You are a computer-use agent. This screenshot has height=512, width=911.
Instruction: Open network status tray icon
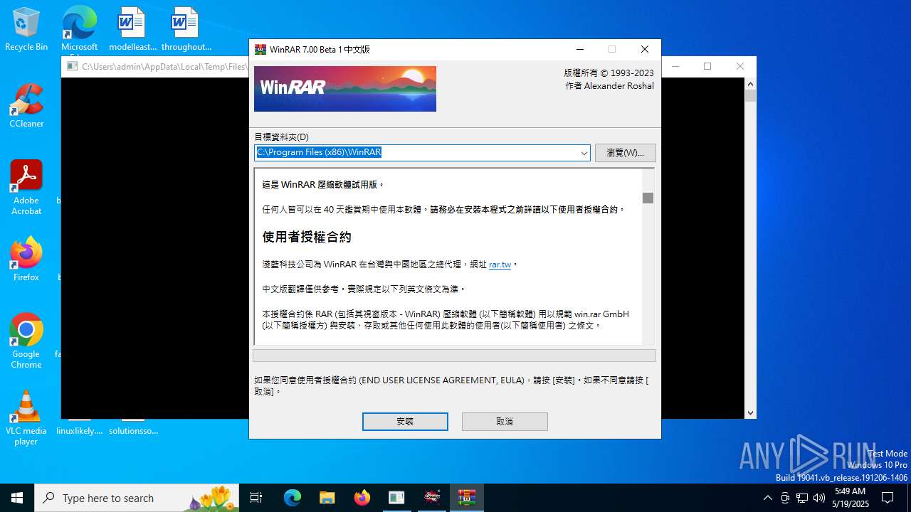[x=802, y=498]
